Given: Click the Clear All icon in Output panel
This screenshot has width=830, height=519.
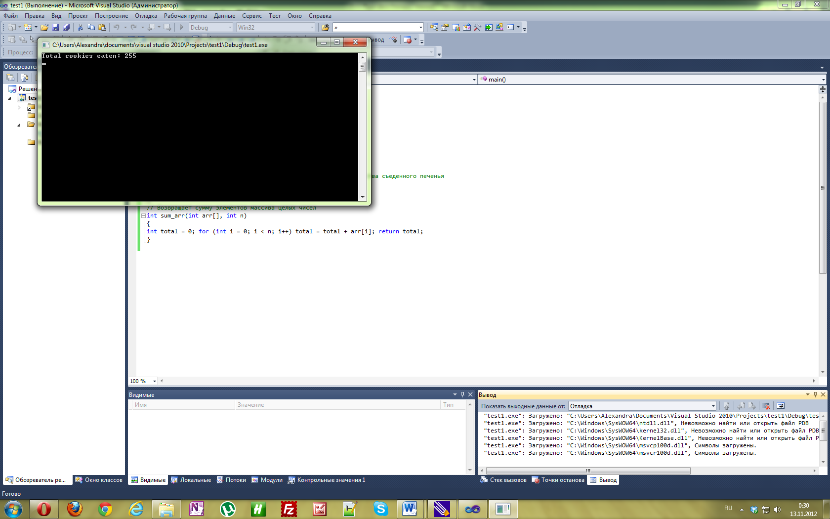Looking at the screenshot, I should [x=767, y=406].
